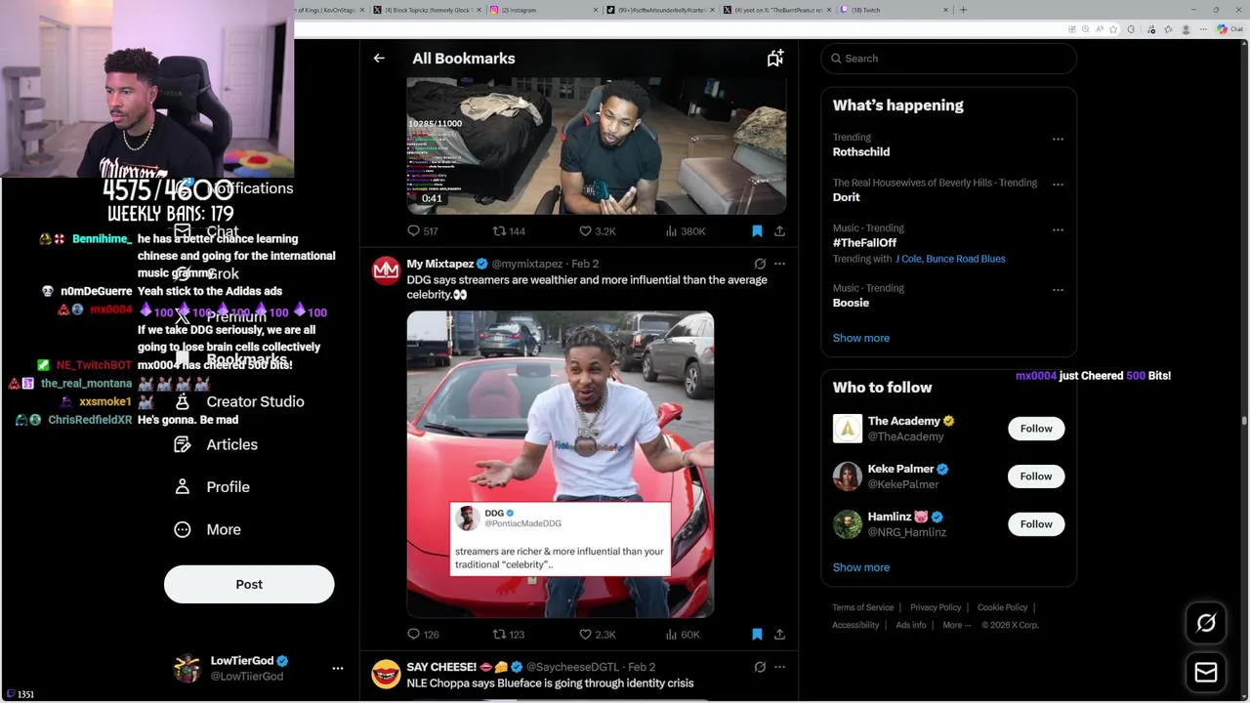The height and width of the screenshot is (703, 1250).
Task: Switch to the yeet on X browser tab
Action: click(778, 10)
